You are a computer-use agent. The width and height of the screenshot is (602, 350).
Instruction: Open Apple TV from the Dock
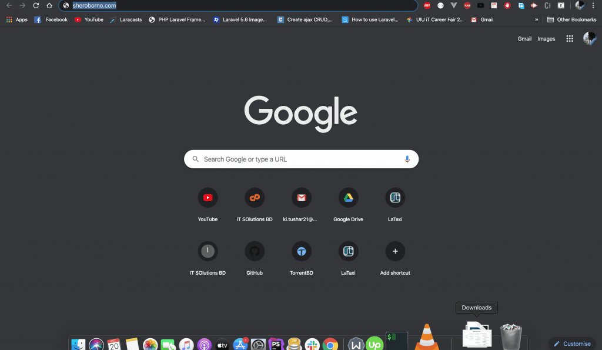click(222, 344)
